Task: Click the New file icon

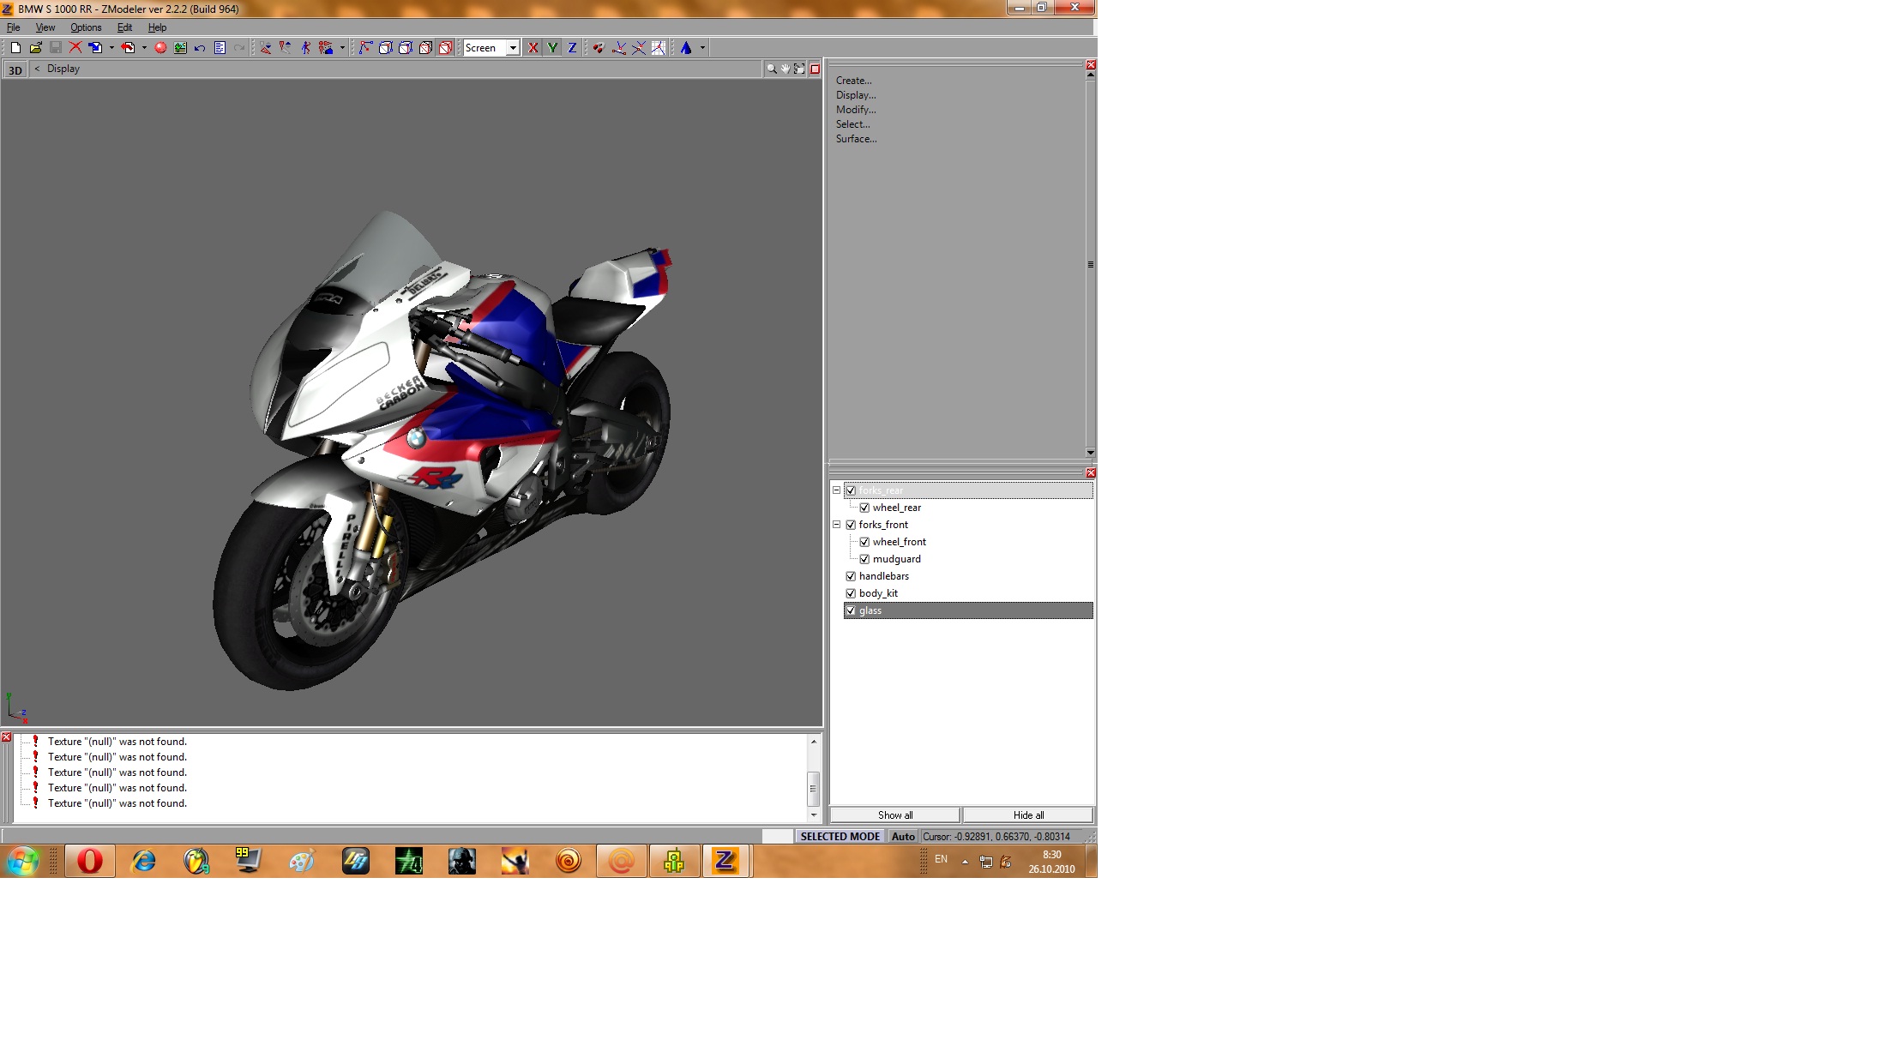Action: point(15,48)
